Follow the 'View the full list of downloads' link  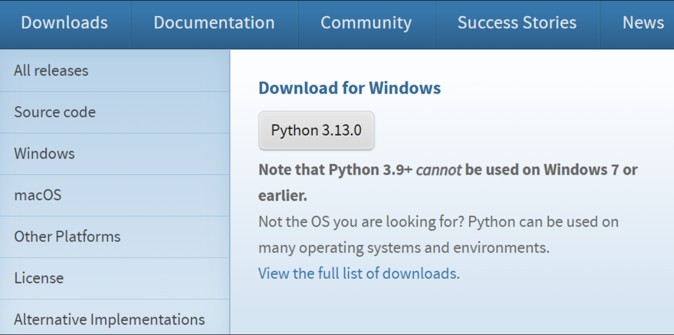click(357, 273)
